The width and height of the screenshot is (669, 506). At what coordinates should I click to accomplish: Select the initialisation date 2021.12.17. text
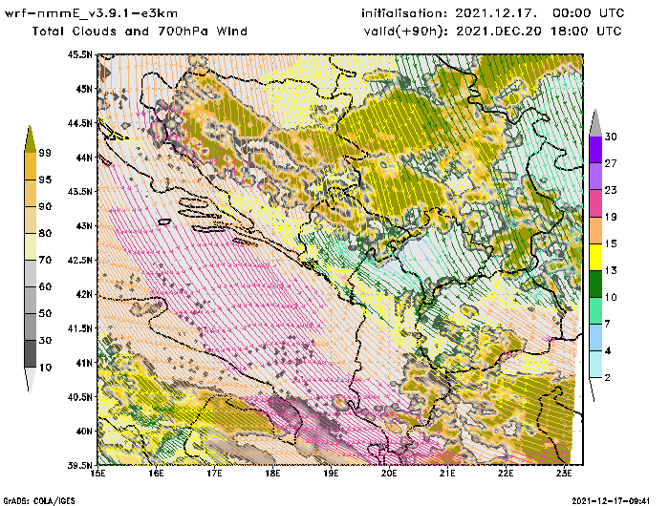pyautogui.click(x=495, y=13)
